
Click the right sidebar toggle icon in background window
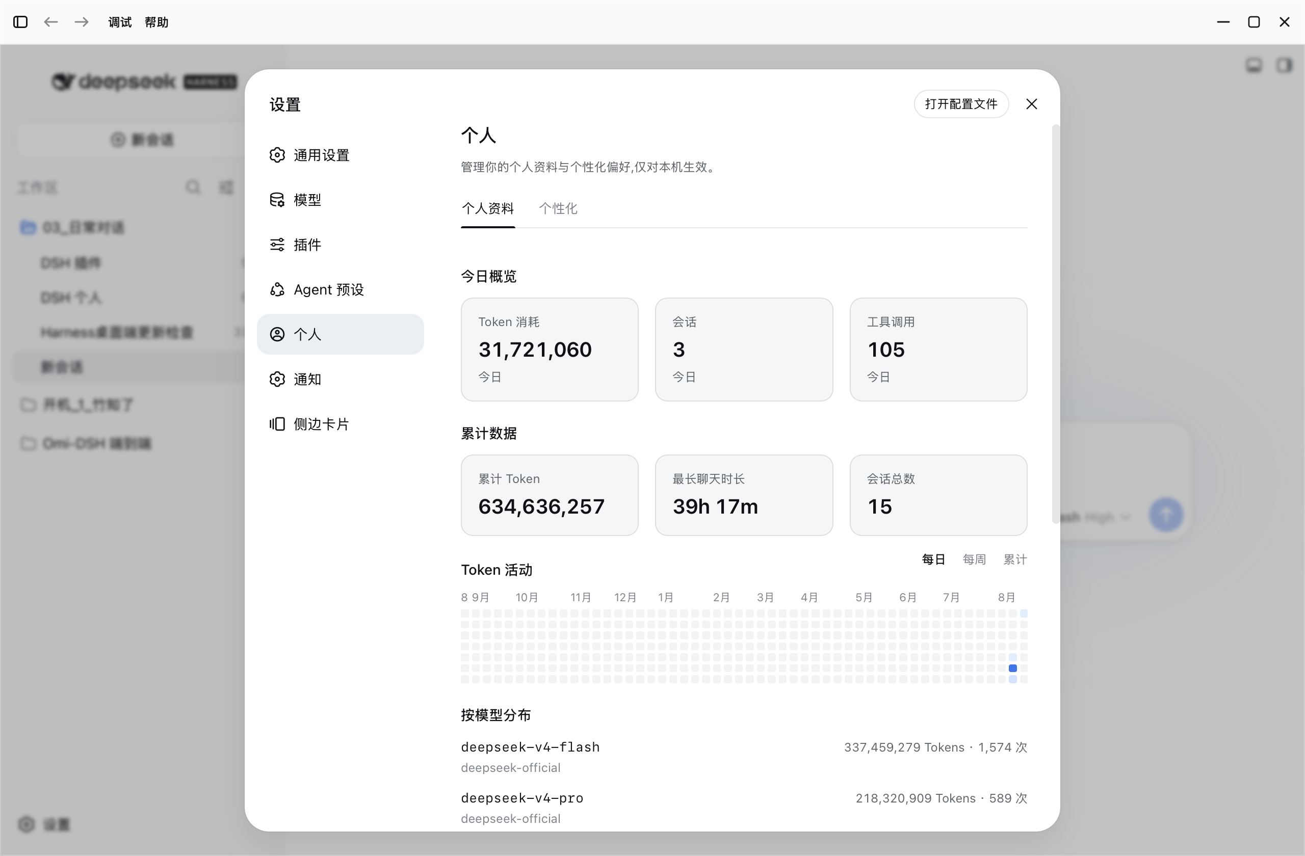click(1284, 65)
